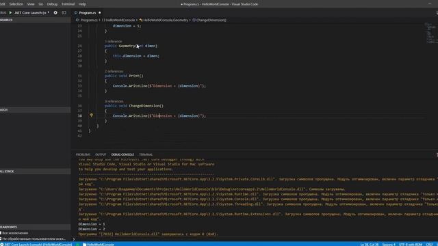Open the Terminal menu
Viewport: 438px width, 246px height.
coord(68,4)
